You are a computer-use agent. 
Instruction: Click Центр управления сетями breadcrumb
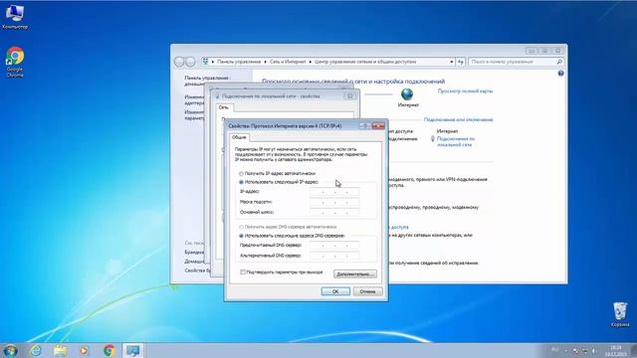[x=365, y=62]
